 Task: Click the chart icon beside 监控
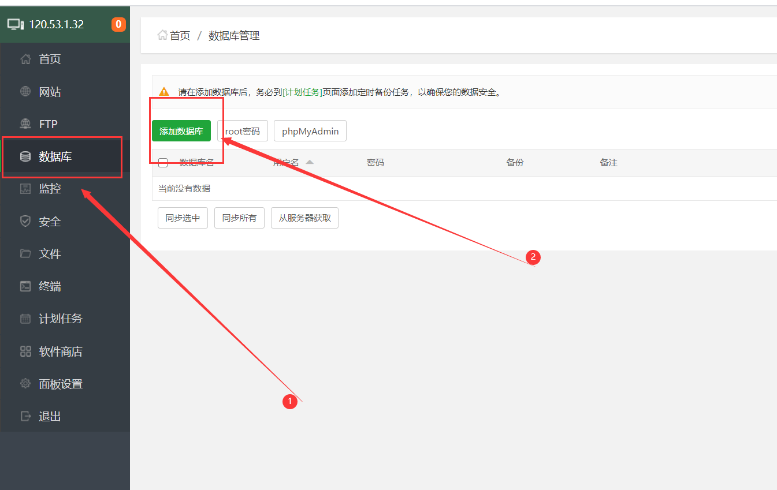[25, 189]
